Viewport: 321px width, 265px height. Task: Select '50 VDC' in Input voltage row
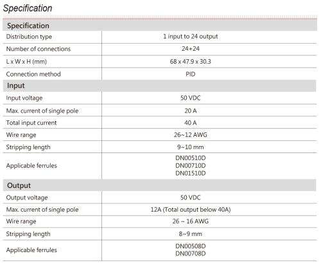tap(191, 98)
